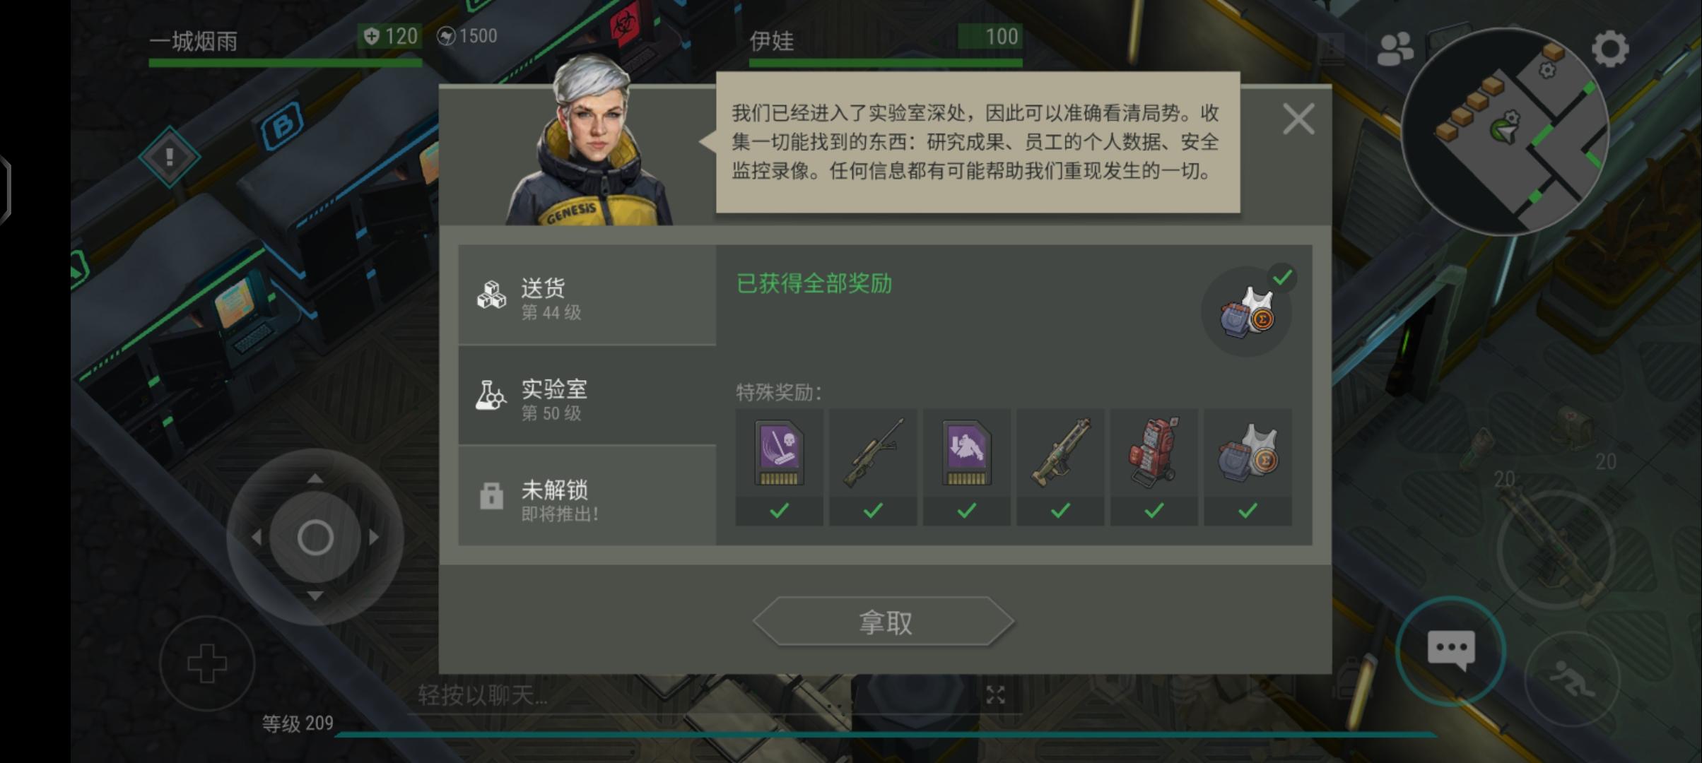Open chat with speech bubble icon
The width and height of the screenshot is (1702, 763).
coord(1450,651)
